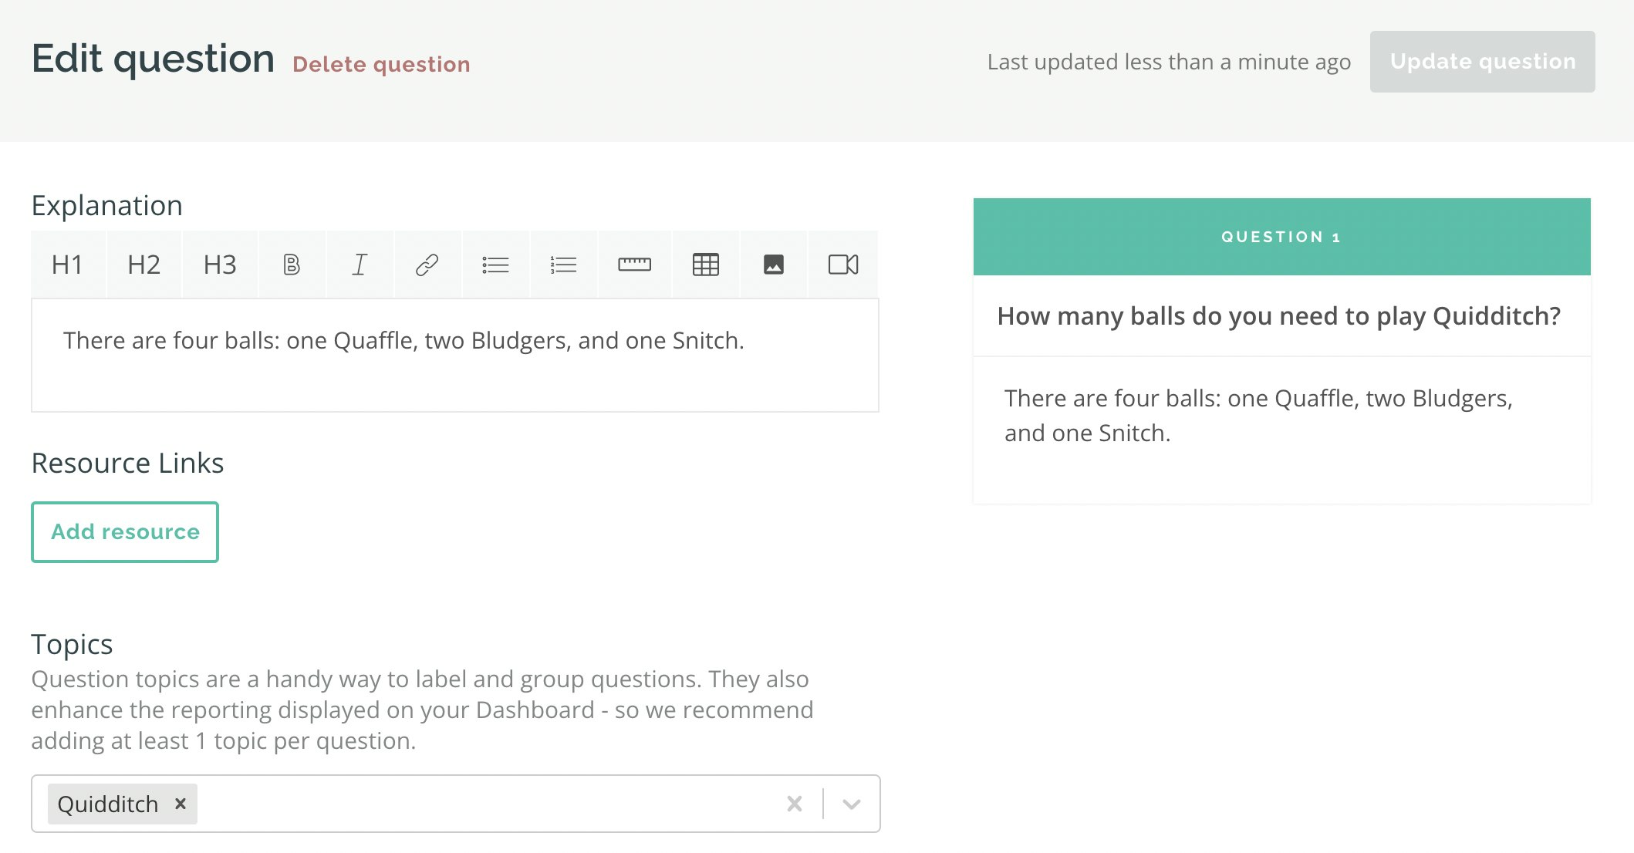Toggle italic text formatting
The image size is (1634, 853).
(x=360, y=265)
